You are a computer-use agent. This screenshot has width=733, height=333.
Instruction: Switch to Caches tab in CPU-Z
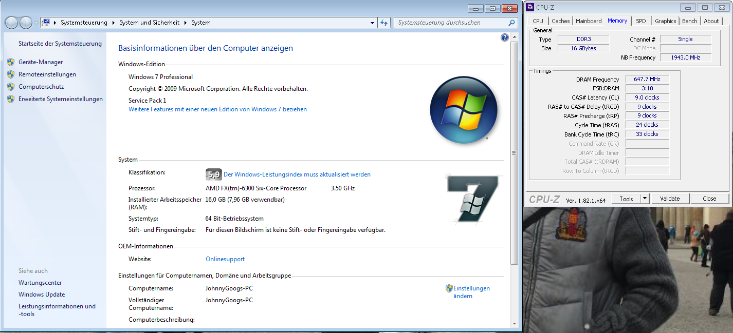(x=560, y=21)
